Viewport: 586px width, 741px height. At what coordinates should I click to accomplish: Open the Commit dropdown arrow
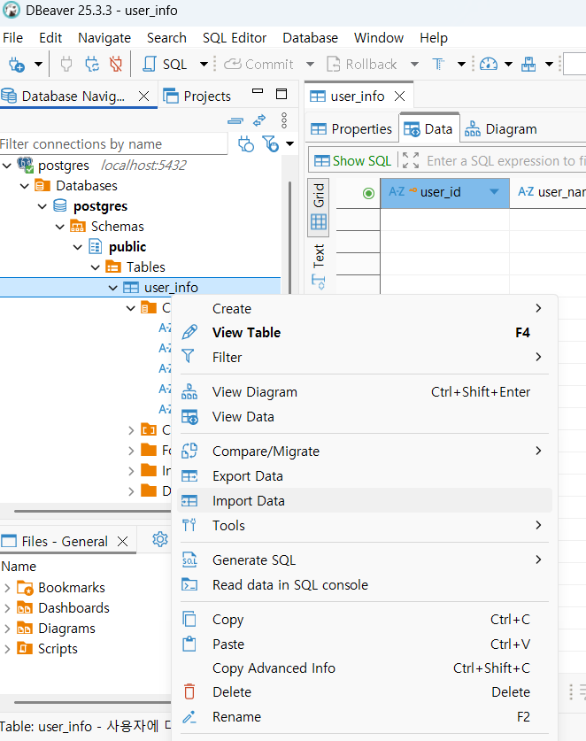[x=310, y=65]
